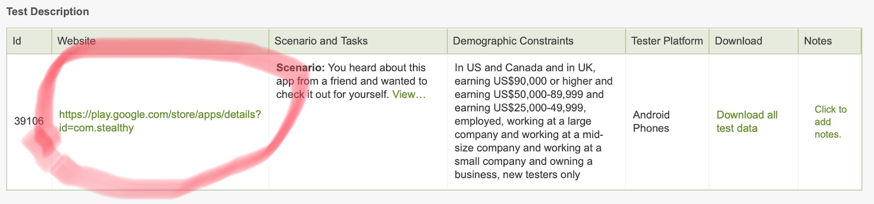Select the Tester Platform column header
The height and width of the screenshot is (204, 874).
pos(667,41)
